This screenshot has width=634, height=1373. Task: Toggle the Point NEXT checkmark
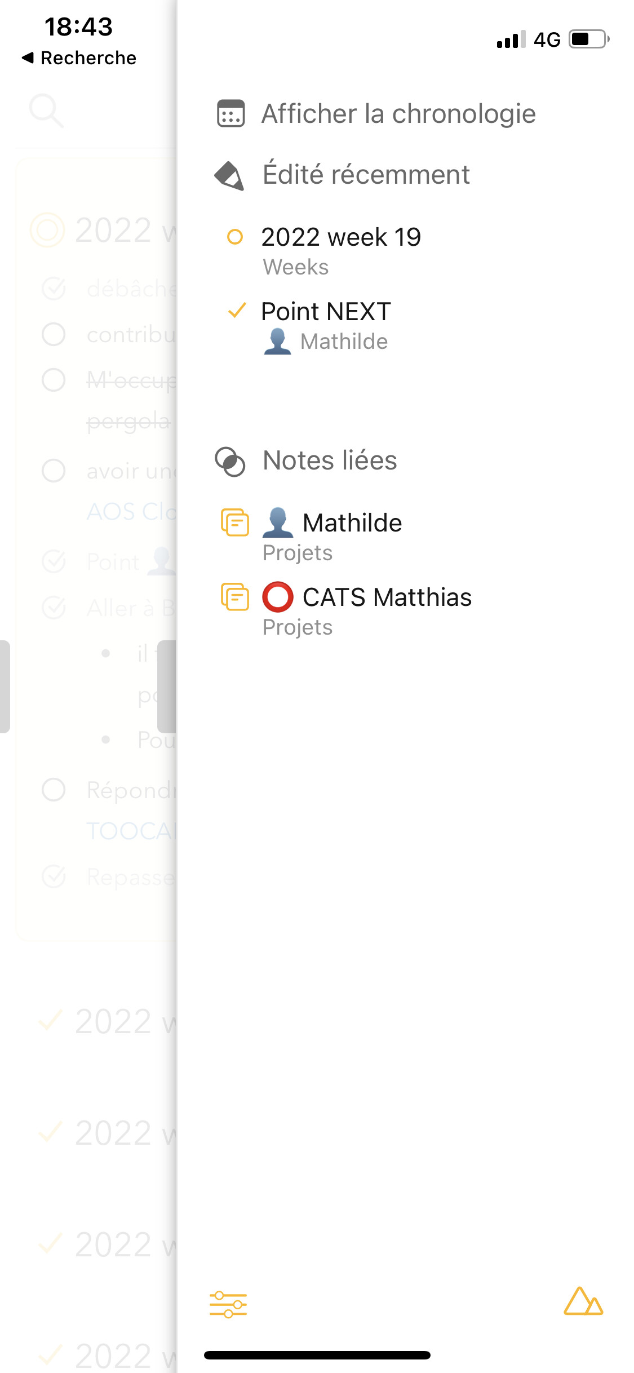237,310
